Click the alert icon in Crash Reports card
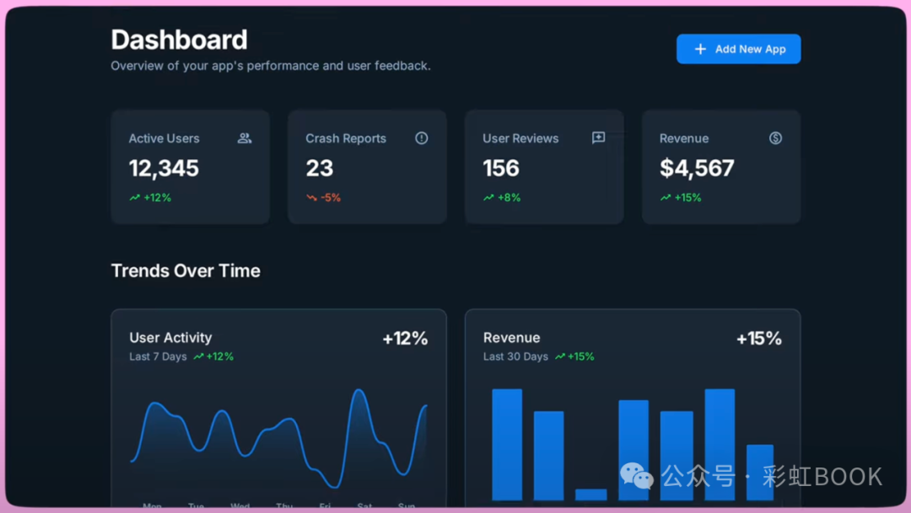Viewport: 911px width, 513px height. click(x=422, y=138)
